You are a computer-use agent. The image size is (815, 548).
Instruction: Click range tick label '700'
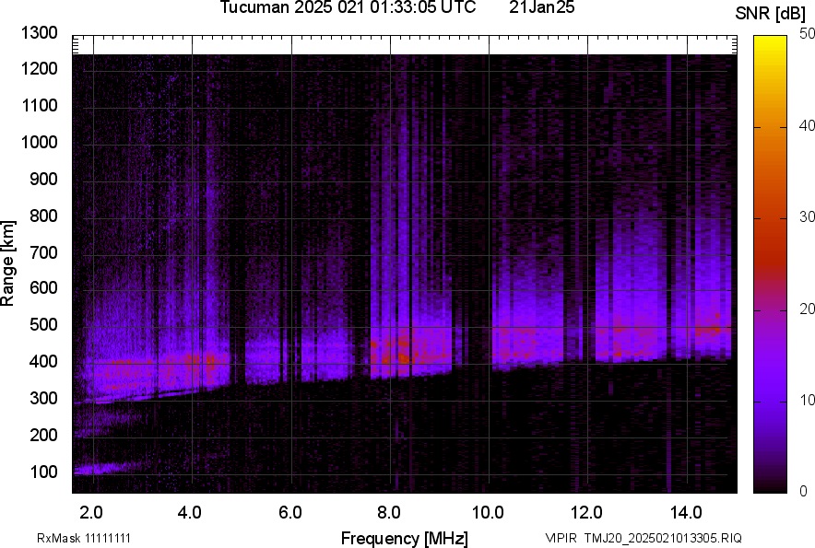click(x=43, y=252)
